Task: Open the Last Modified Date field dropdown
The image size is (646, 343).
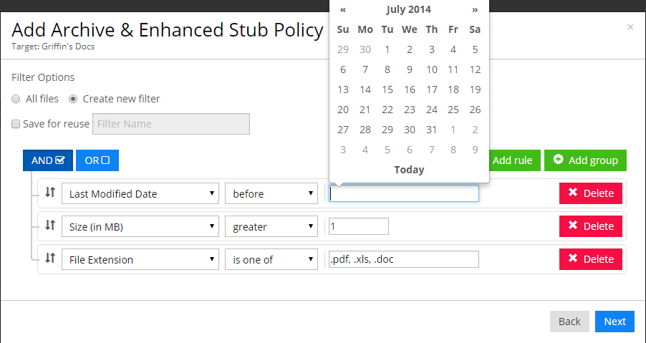Action: [140, 193]
